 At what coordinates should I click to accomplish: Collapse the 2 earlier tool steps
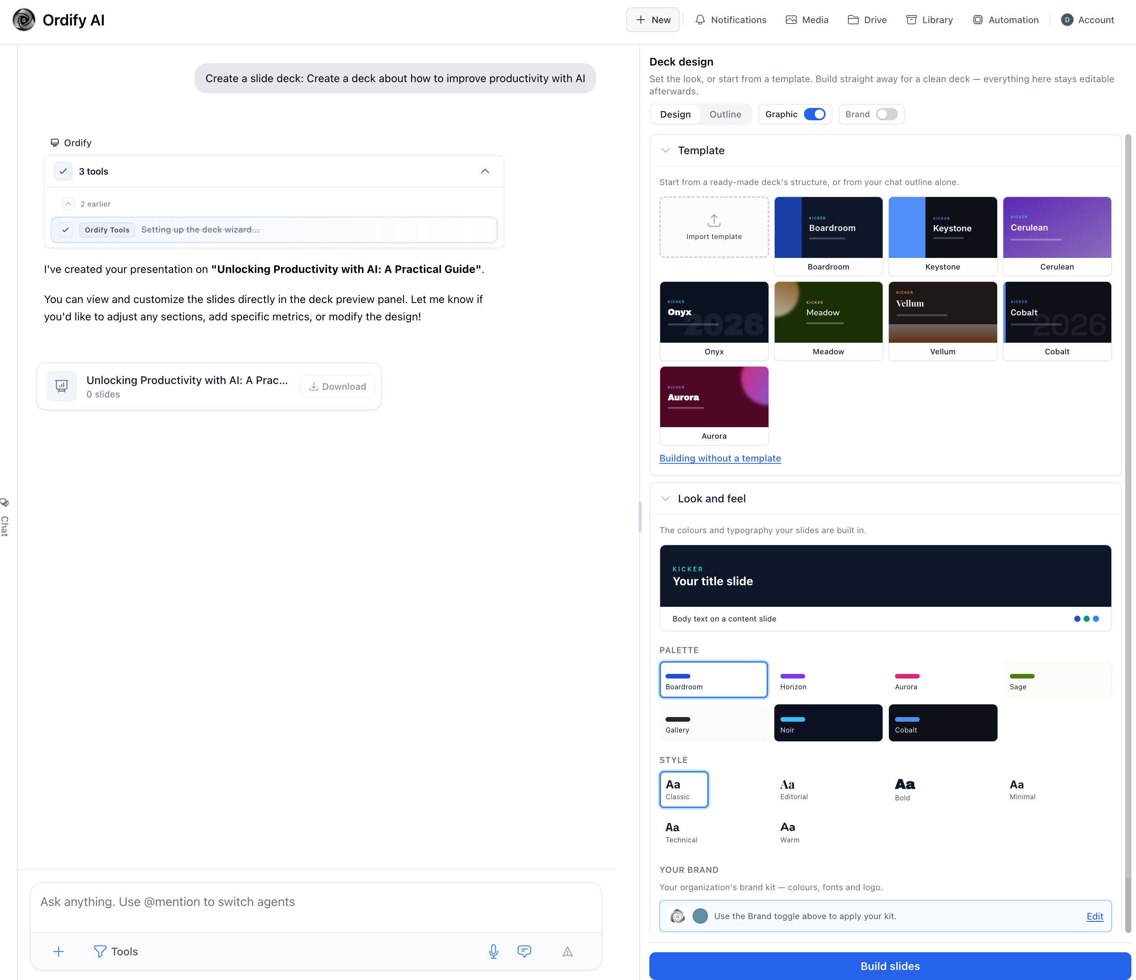coord(68,204)
